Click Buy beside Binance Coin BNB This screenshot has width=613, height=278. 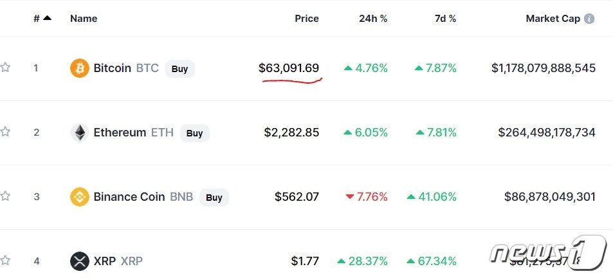coord(214,198)
